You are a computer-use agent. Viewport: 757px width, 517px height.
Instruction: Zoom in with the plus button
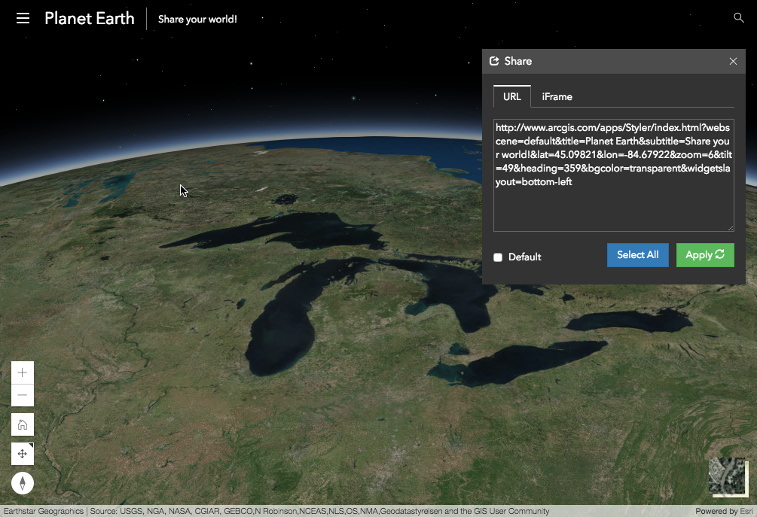[x=22, y=373]
